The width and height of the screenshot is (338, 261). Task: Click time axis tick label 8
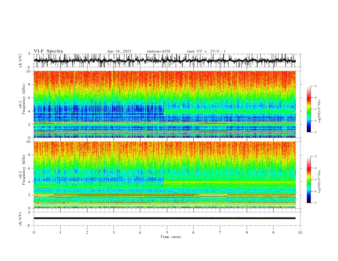pos(247,232)
